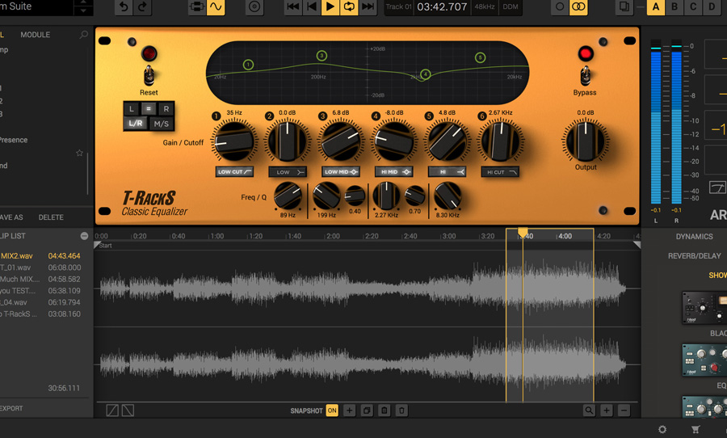727x438 pixels.
Task: Select the T_01.wav clip row
Action: [43, 267]
